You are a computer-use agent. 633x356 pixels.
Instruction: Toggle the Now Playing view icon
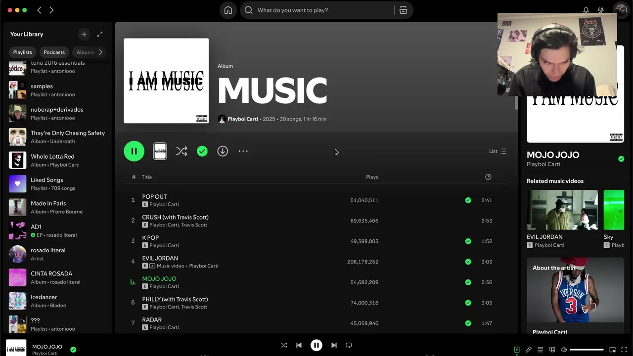517,350
